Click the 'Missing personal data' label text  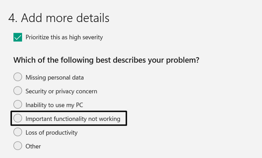click(54, 77)
